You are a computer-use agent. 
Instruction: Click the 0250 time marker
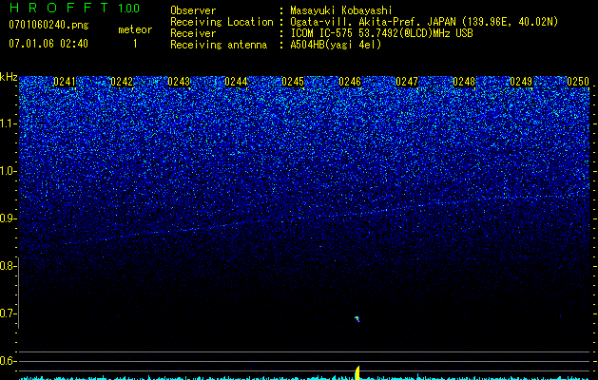pos(578,82)
